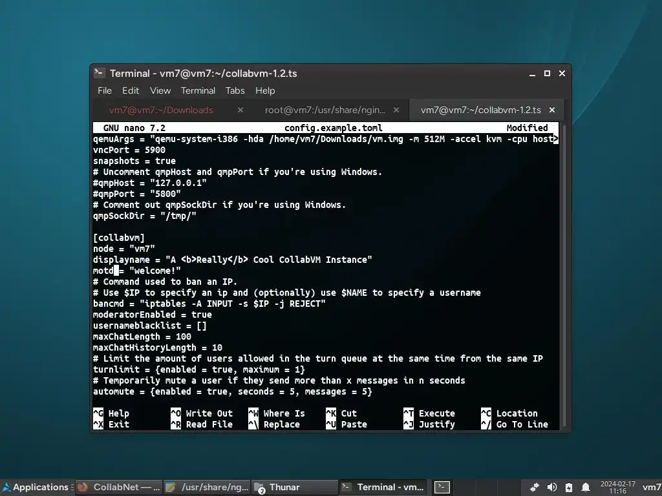This screenshot has height=496, width=662.
Task: Click the text editor icon in the taskbar
Action: tap(171, 487)
